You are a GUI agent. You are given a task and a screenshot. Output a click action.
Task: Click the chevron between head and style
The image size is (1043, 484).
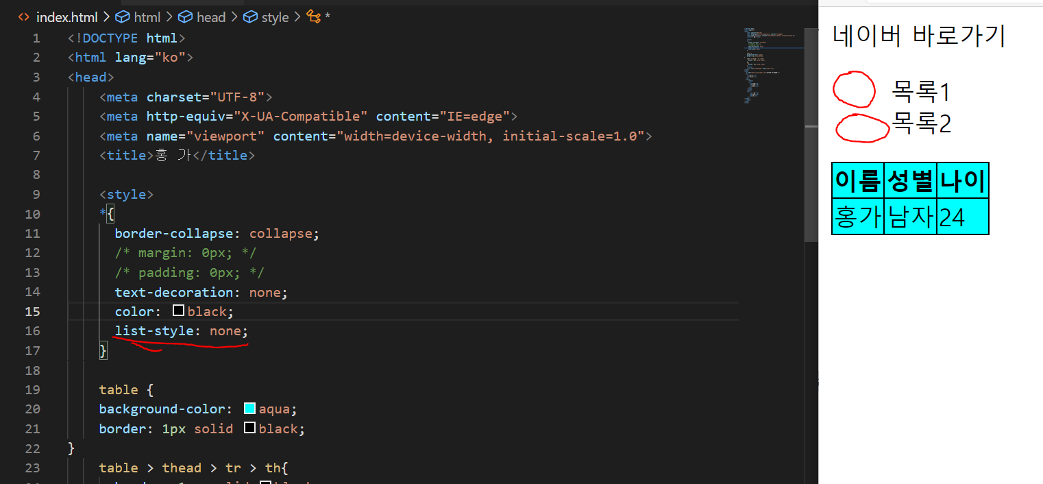click(x=234, y=17)
